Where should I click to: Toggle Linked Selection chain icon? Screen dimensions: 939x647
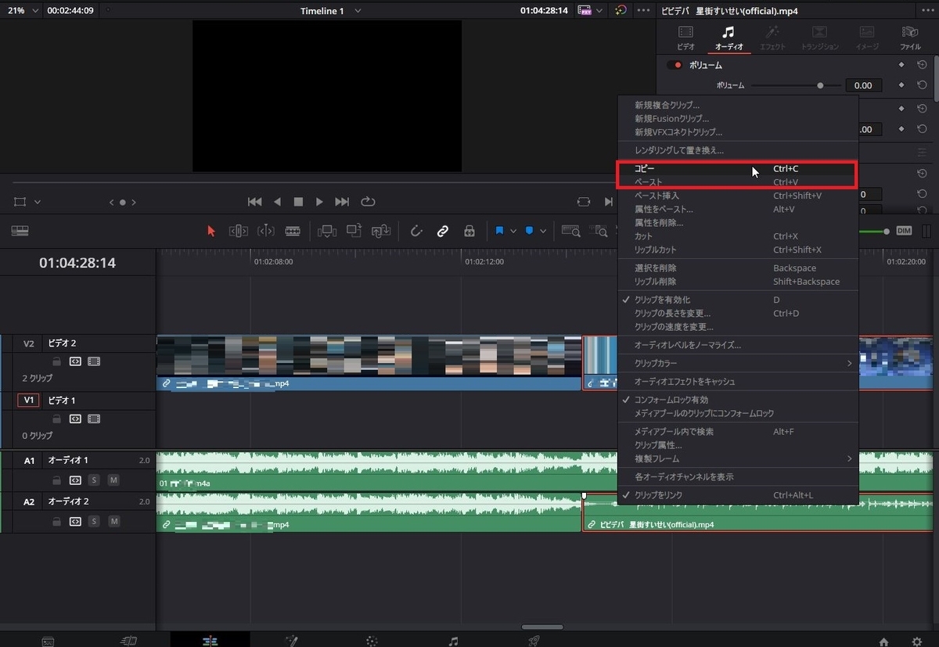(443, 231)
